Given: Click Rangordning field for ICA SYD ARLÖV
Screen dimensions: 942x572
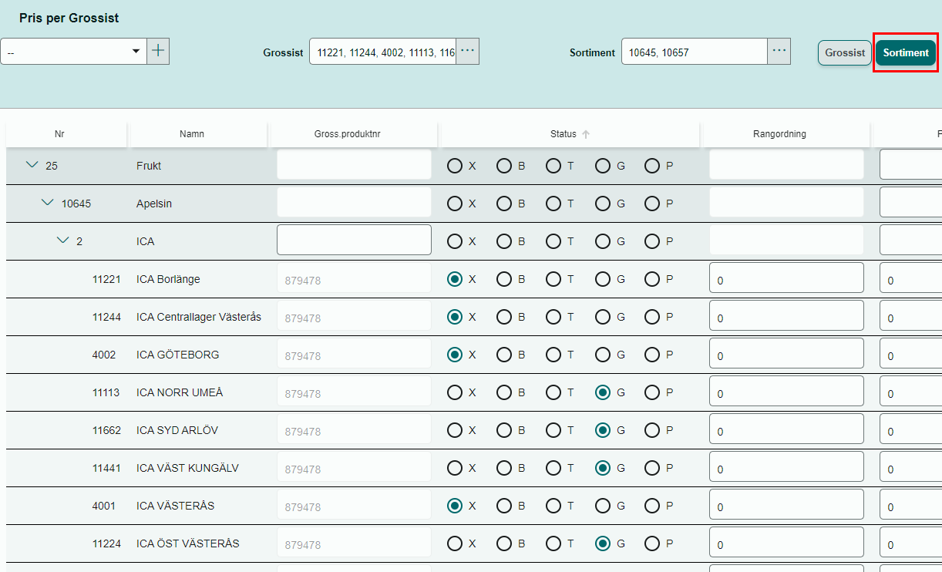Looking at the screenshot, I should pos(786,429).
